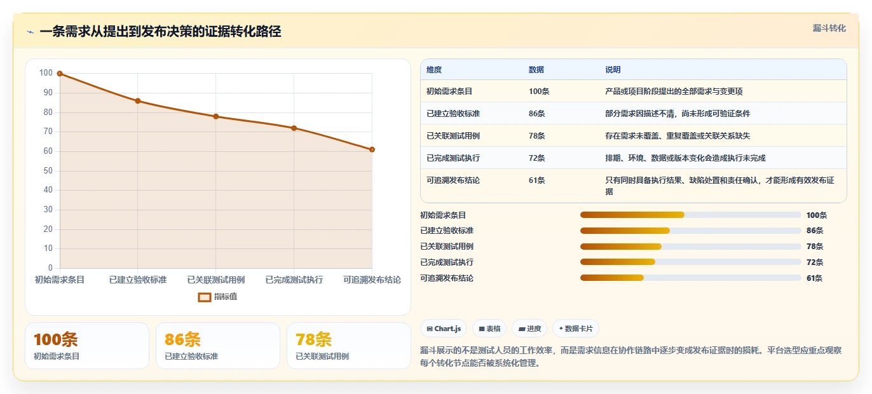Click description 存在需求未覆盖、重复覆盖或关联关系缺失
This screenshot has width=872, height=394.
point(678,136)
